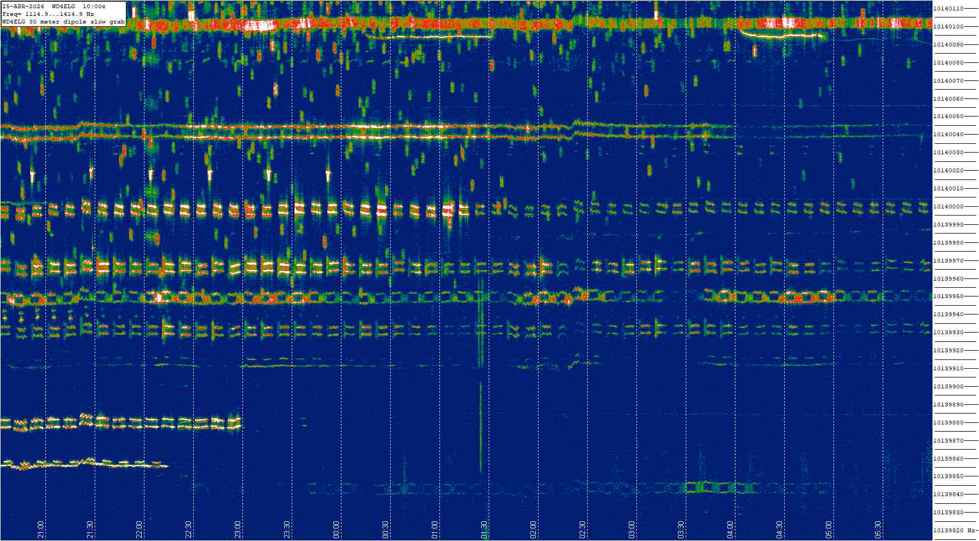Click the 00:00 midnight time label
This screenshot has width=979, height=541.
pyautogui.click(x=337, y=530)
